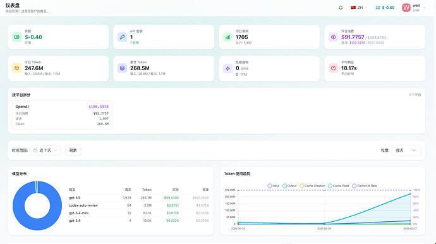This screenshot has height=244, width=436.
Task: Click the purple dollar spending icon
Action: 333,37
